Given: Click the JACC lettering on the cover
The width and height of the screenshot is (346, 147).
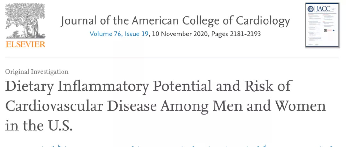Looking at the screenshot, I should point(322,9).
